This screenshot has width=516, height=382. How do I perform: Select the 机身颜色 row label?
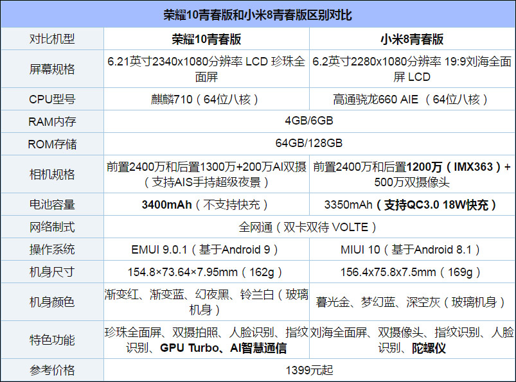point(52,302)
